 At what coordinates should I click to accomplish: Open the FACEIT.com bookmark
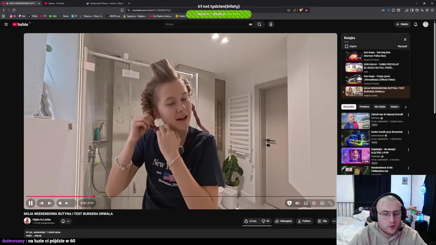[113, 16]
